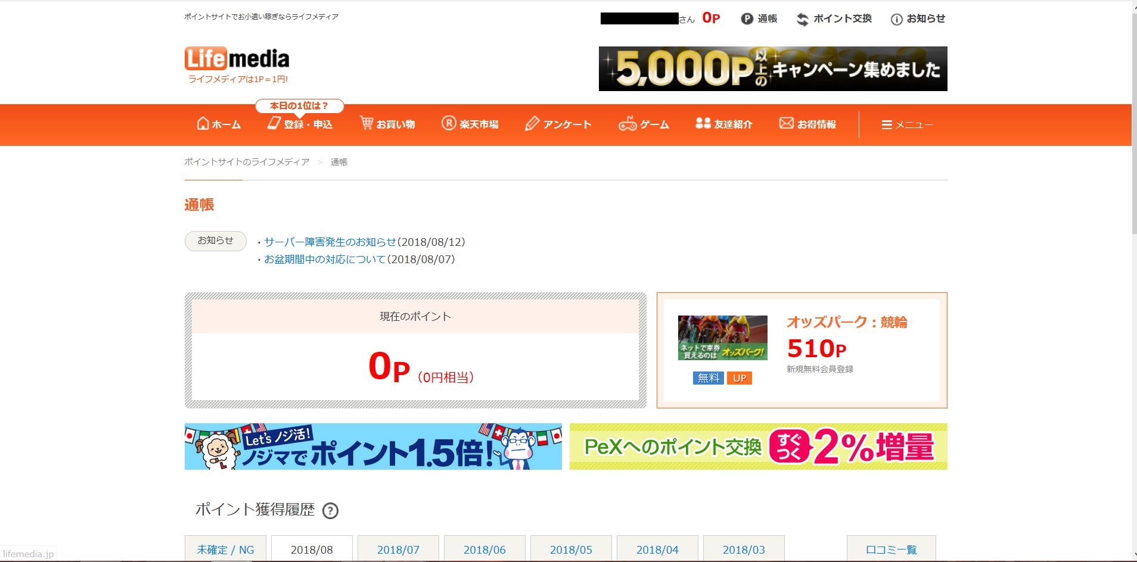Click the PeXへのポイント交換 2%増量 banner
1137x562 pixels.
(x=759, y=447)
